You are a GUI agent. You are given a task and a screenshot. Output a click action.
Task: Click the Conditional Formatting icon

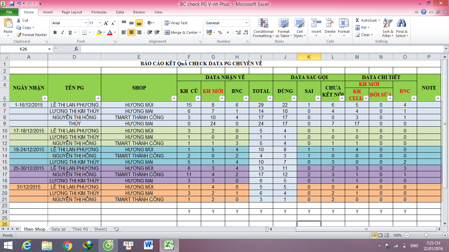pos(263,24)
